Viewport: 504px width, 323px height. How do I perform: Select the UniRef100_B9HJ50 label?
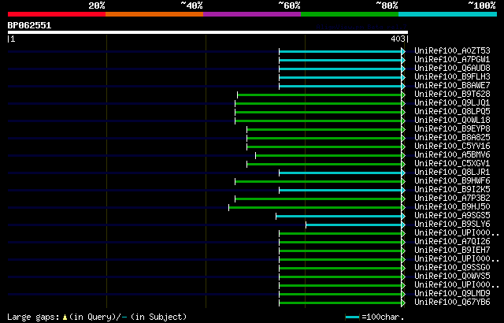click(452, 207)
